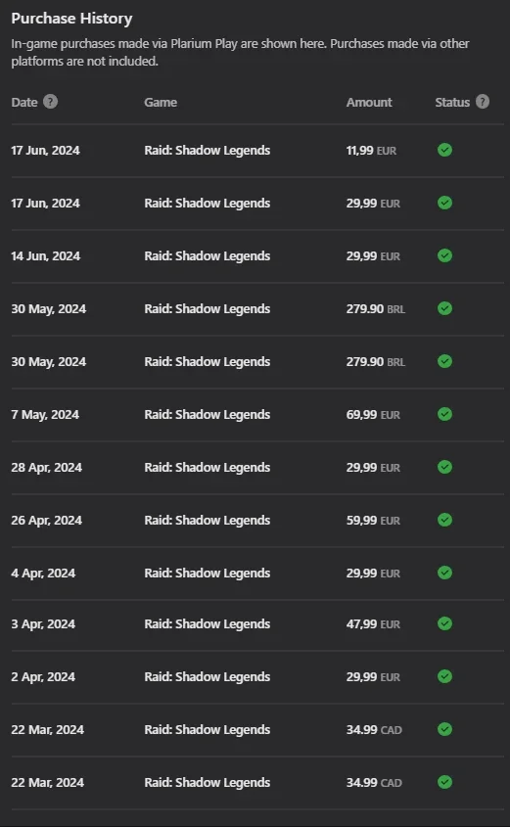Click the status checkmark for 28 Apr, 2024 purchase
510x827 pixels.
coord(445,467)
